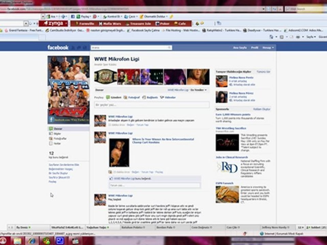Open Mafia Wars from the Zynga toolbar
Viewport: 327px width, 245px height.
coord(110,23)
